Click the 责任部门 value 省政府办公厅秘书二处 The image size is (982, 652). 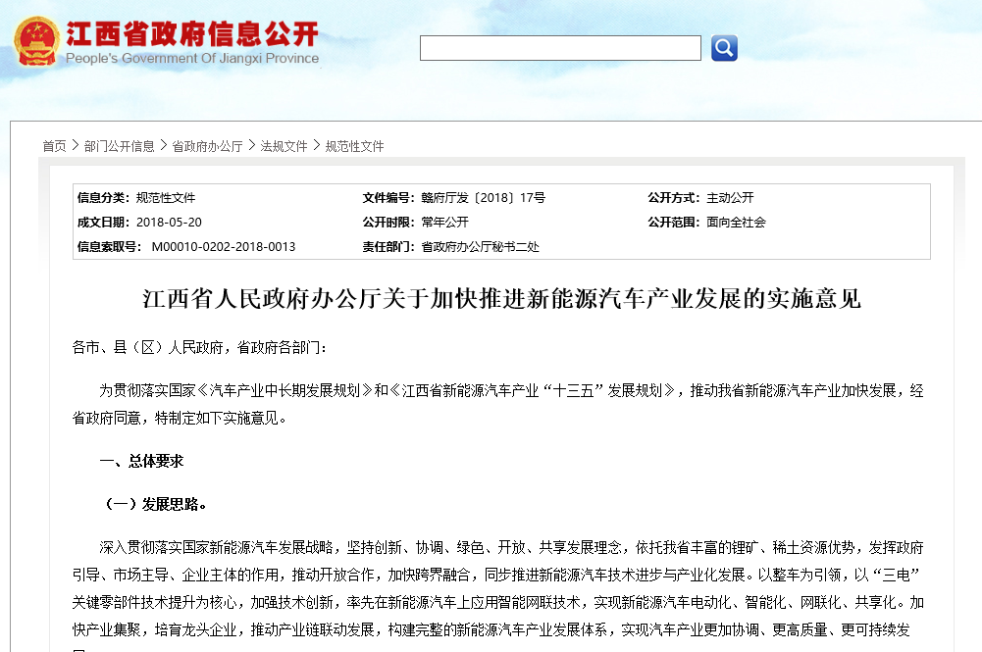481,247
